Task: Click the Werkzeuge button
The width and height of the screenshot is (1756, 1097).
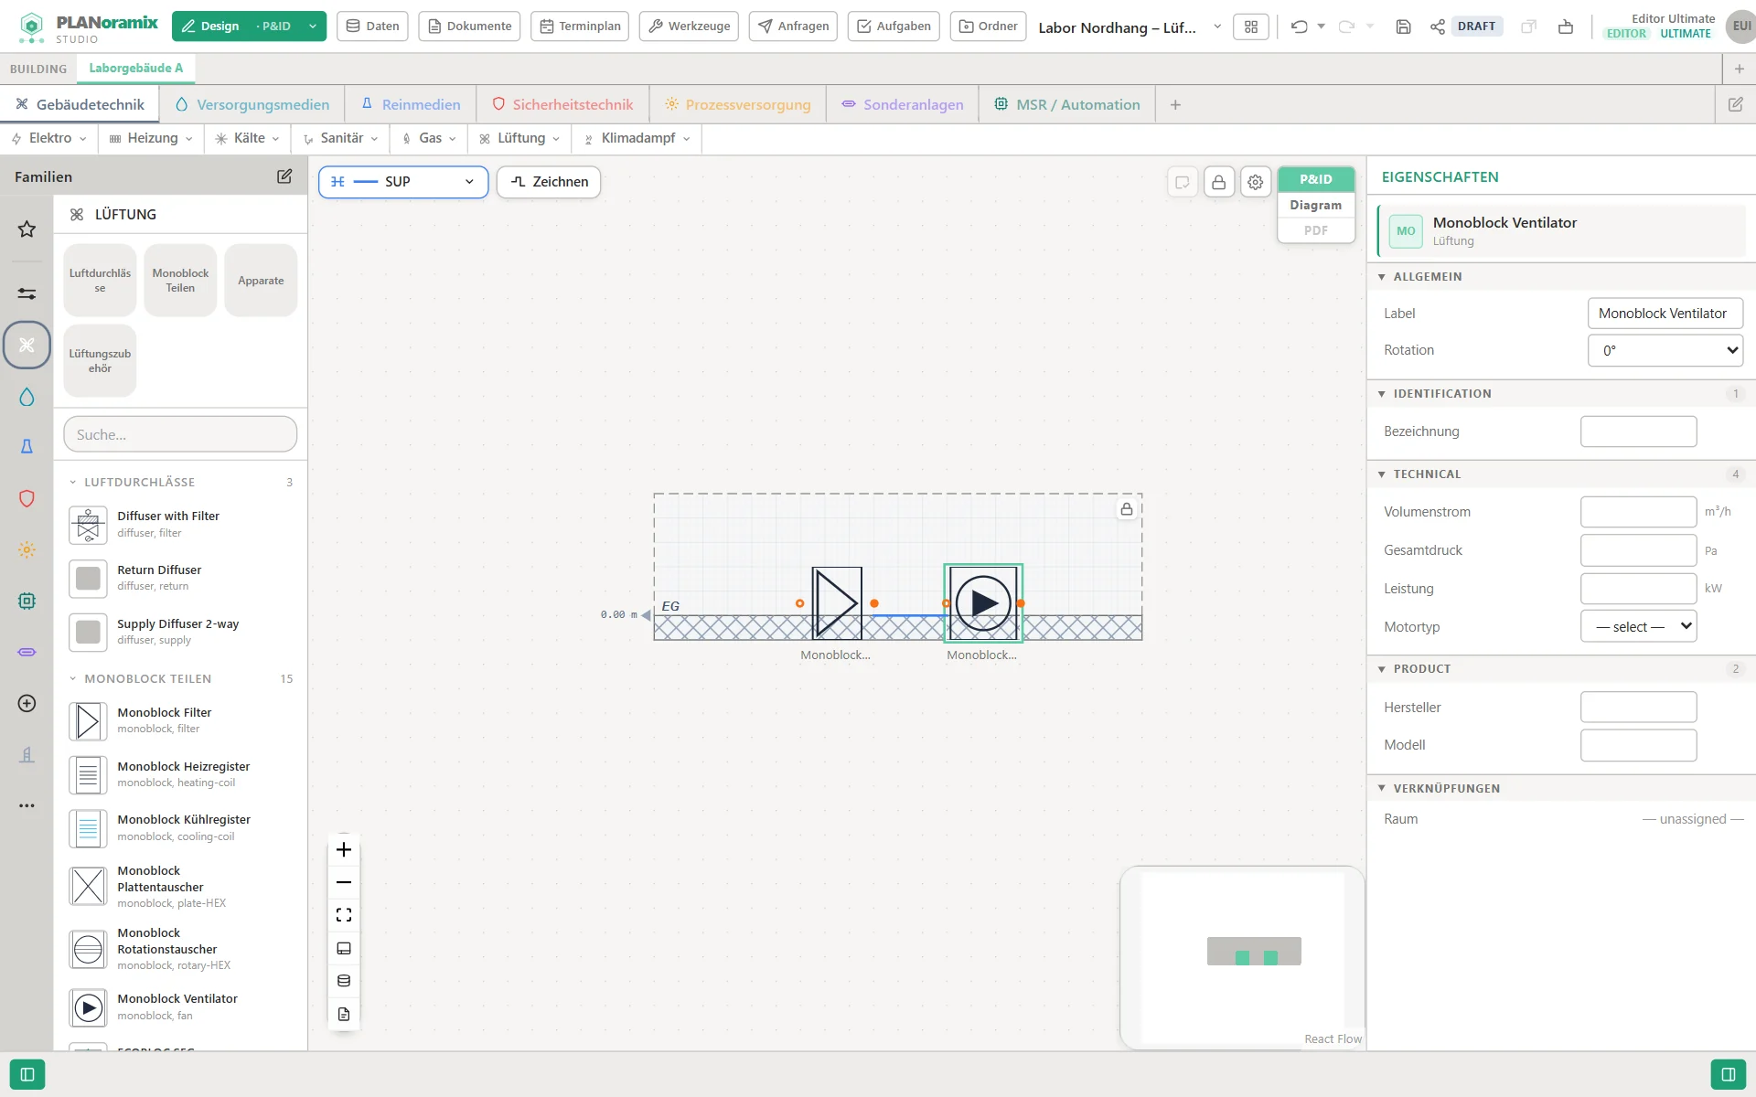Action: pyautogui.click(x=690, y=26)
